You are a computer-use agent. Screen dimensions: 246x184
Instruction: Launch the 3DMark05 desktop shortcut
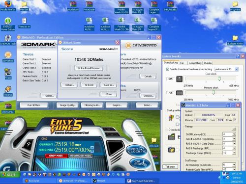tap(8, 57)
